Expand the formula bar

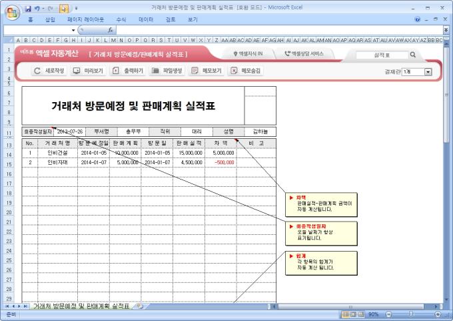click(x=446, y=30)
